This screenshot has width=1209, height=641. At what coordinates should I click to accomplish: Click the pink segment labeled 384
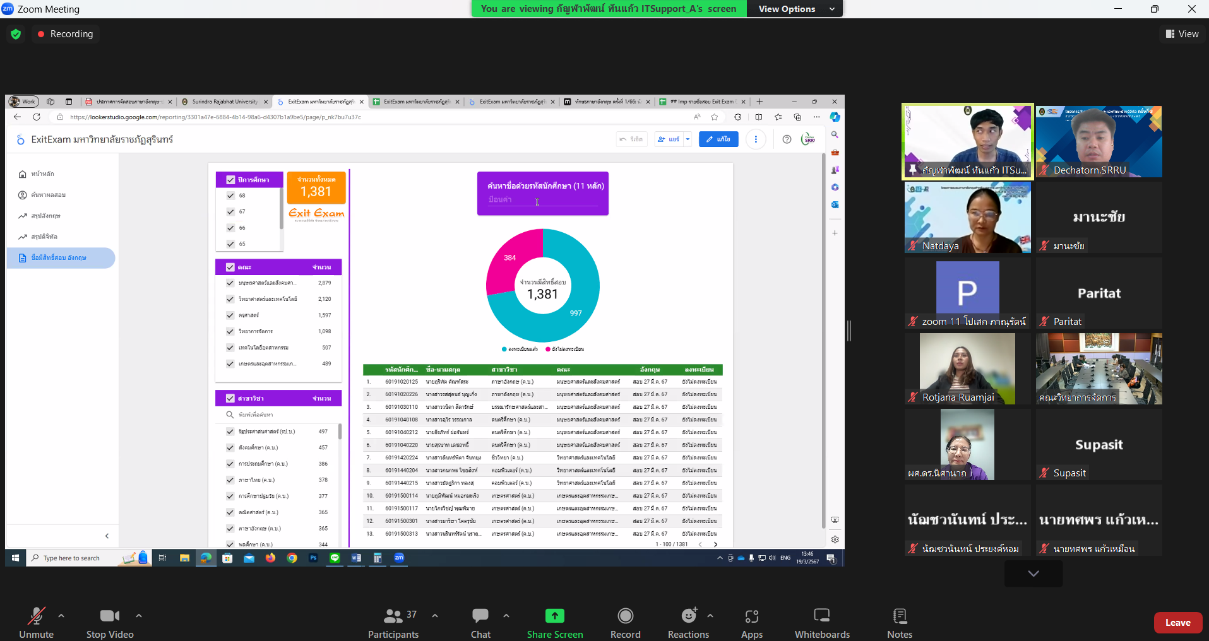pos(511,259)
